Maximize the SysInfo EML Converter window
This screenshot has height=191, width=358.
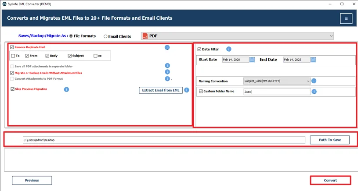pyautogui.click(x=342, y=4)
